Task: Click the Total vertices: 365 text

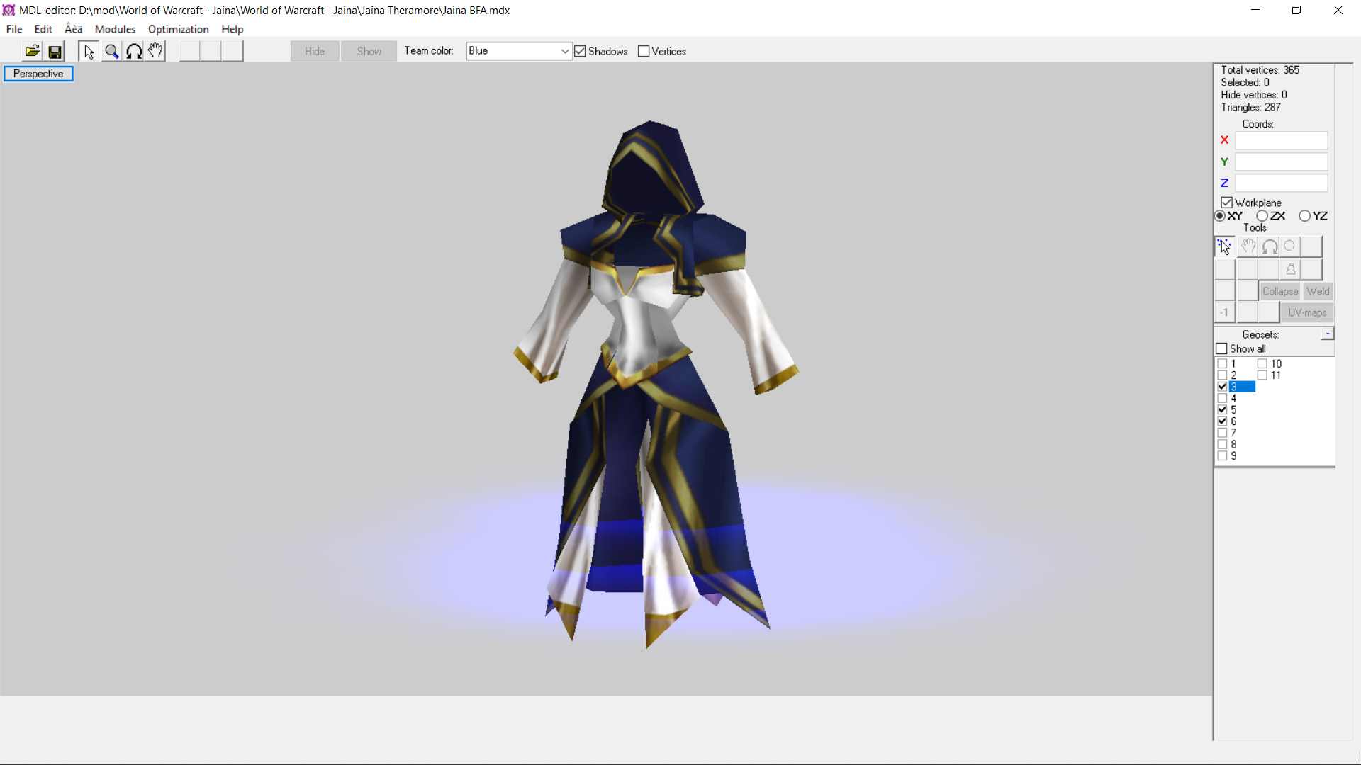Action: click(1260, 70)
